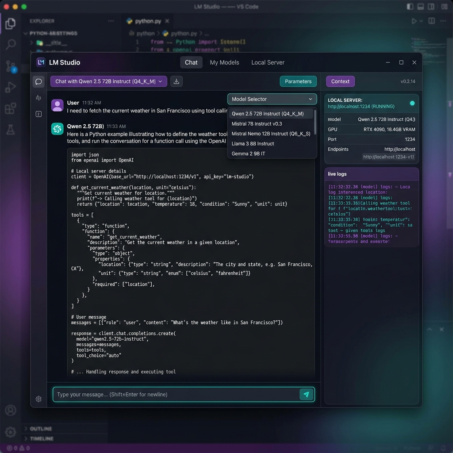The image size is (453, 453).
Task: Open VS Code Testing flask icon
Action: pos(11,130)
